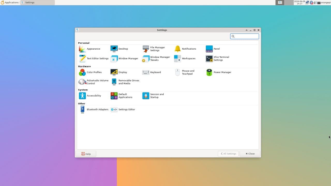
Task: Open the Default Applications icon
Action: click(114, 96)
